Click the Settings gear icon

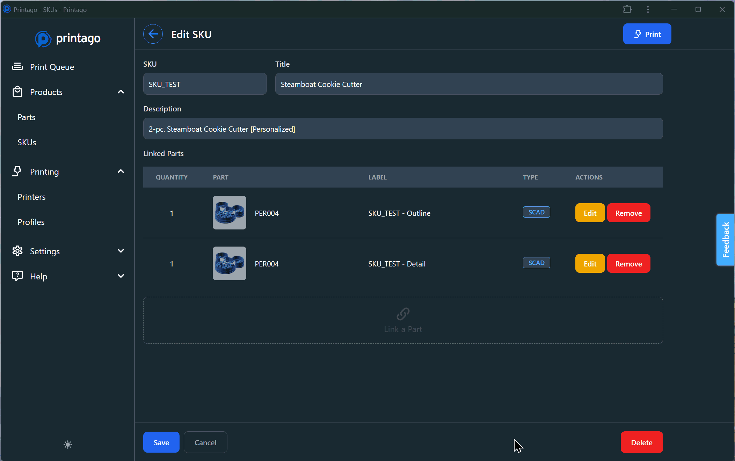17,251
